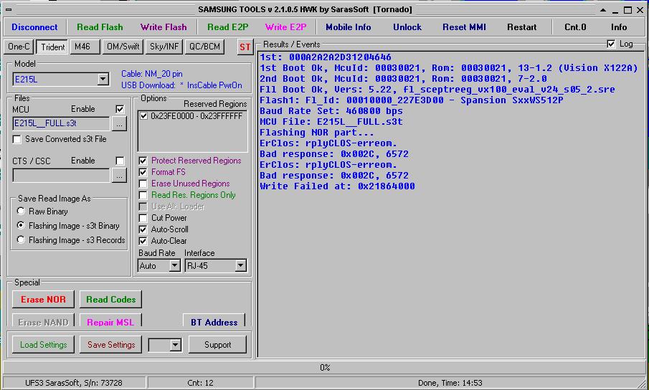
Task: Switch to the OM/Swift tab
Action: 123,47
